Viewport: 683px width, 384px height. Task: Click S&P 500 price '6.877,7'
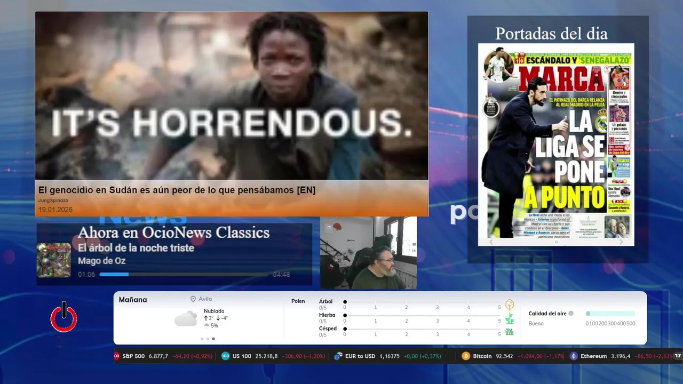pos(158,356)
